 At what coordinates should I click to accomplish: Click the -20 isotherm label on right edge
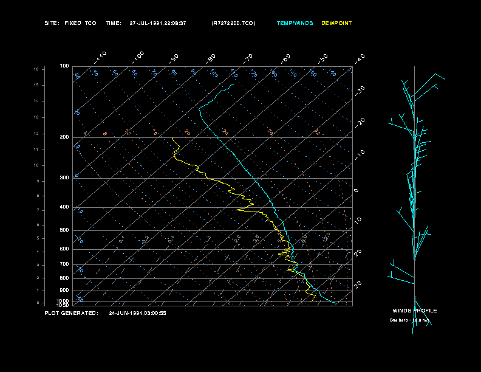[360, 123]
